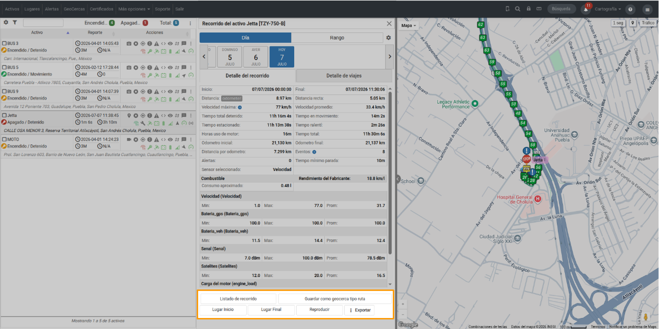The width and height of the screenshot is (659, 329).
Task: Tick the Jetta checkbox
Action: coord(5,115)
